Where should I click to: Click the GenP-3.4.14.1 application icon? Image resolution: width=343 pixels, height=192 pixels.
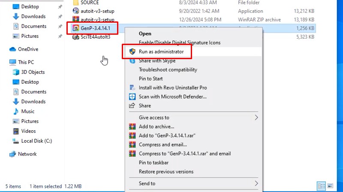click(75, 28)
